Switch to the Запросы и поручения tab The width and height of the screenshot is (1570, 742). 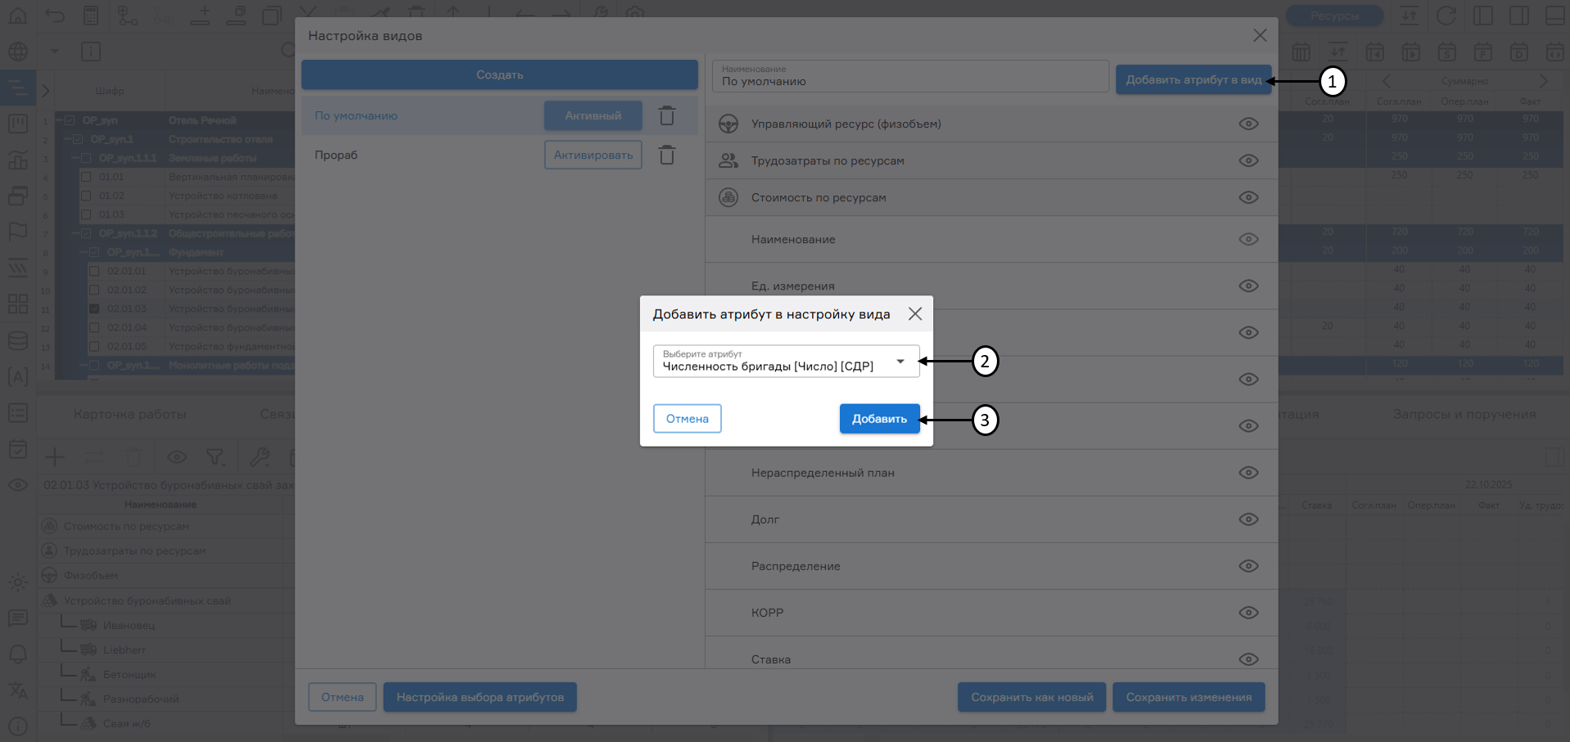(x=1464, y=414)
